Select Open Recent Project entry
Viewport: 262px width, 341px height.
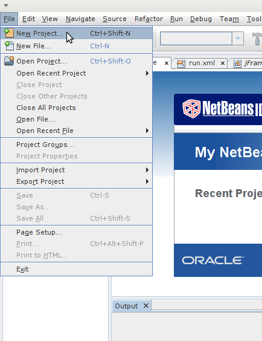point(77,73)
